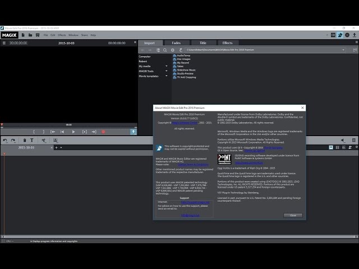
Task: Click the folder tree view icon
Action: click(158, 50)
